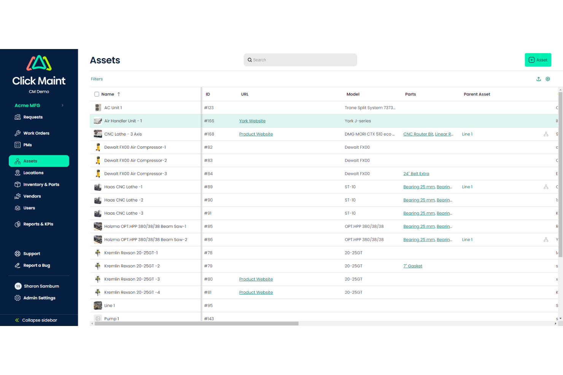Click the Parts column header
The width and height of the screenshot is (563, 375).
(x=410, y=94)
